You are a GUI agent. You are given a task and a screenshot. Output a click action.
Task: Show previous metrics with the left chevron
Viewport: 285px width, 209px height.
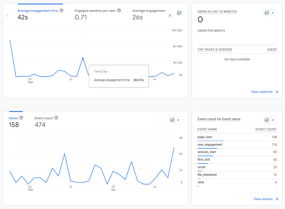pyautogui.click(x=7, y=15)
